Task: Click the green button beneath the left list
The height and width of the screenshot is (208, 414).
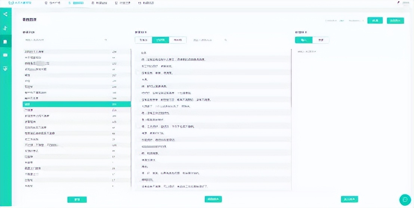Action: [77, 199]
